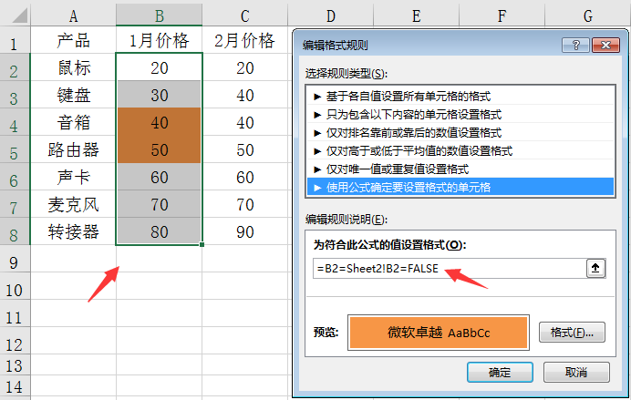
Task: Click cell 路由器
Action: [73, 149]
